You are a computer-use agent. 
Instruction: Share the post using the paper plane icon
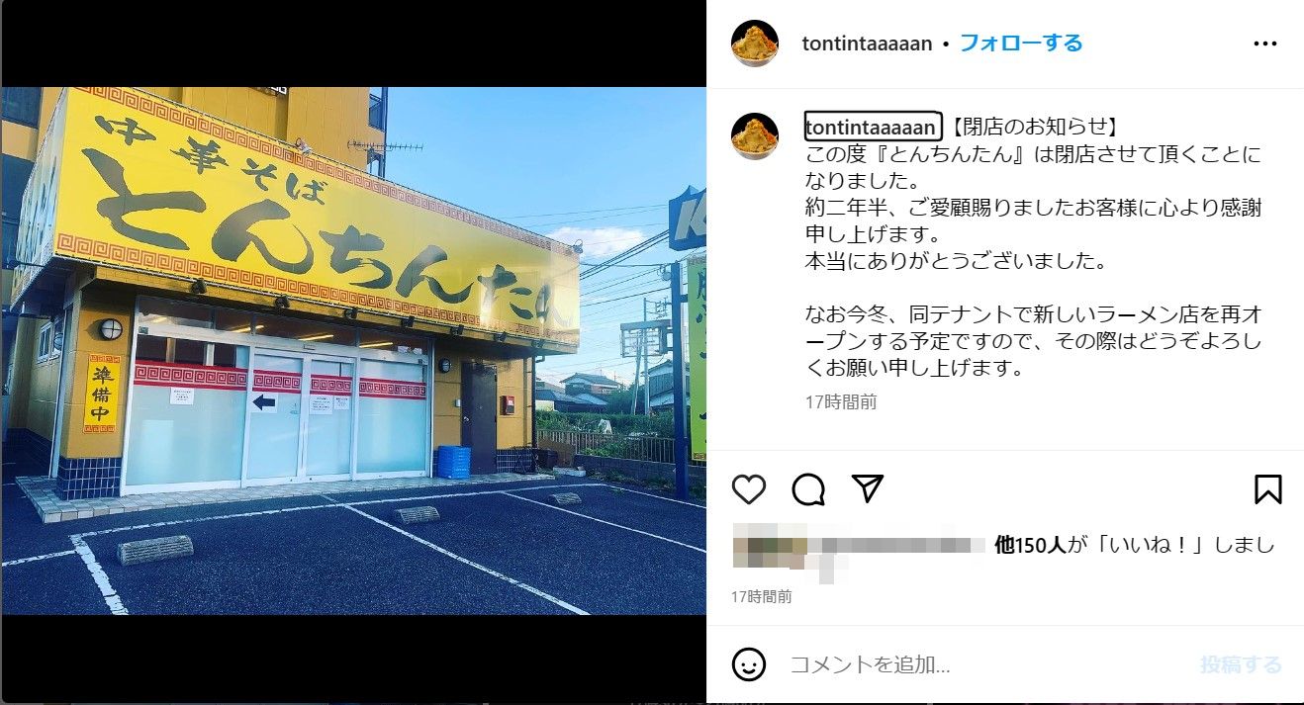[868, 489]
